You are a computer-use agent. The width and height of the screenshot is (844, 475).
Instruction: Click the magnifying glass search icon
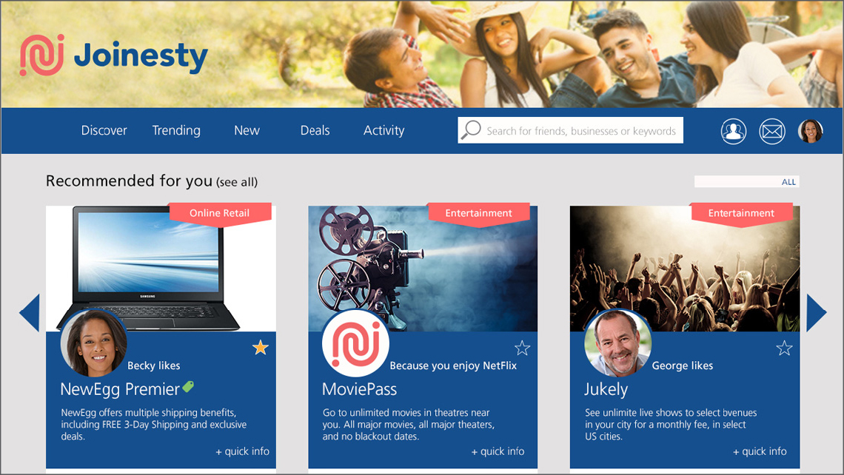coord(471,129)
